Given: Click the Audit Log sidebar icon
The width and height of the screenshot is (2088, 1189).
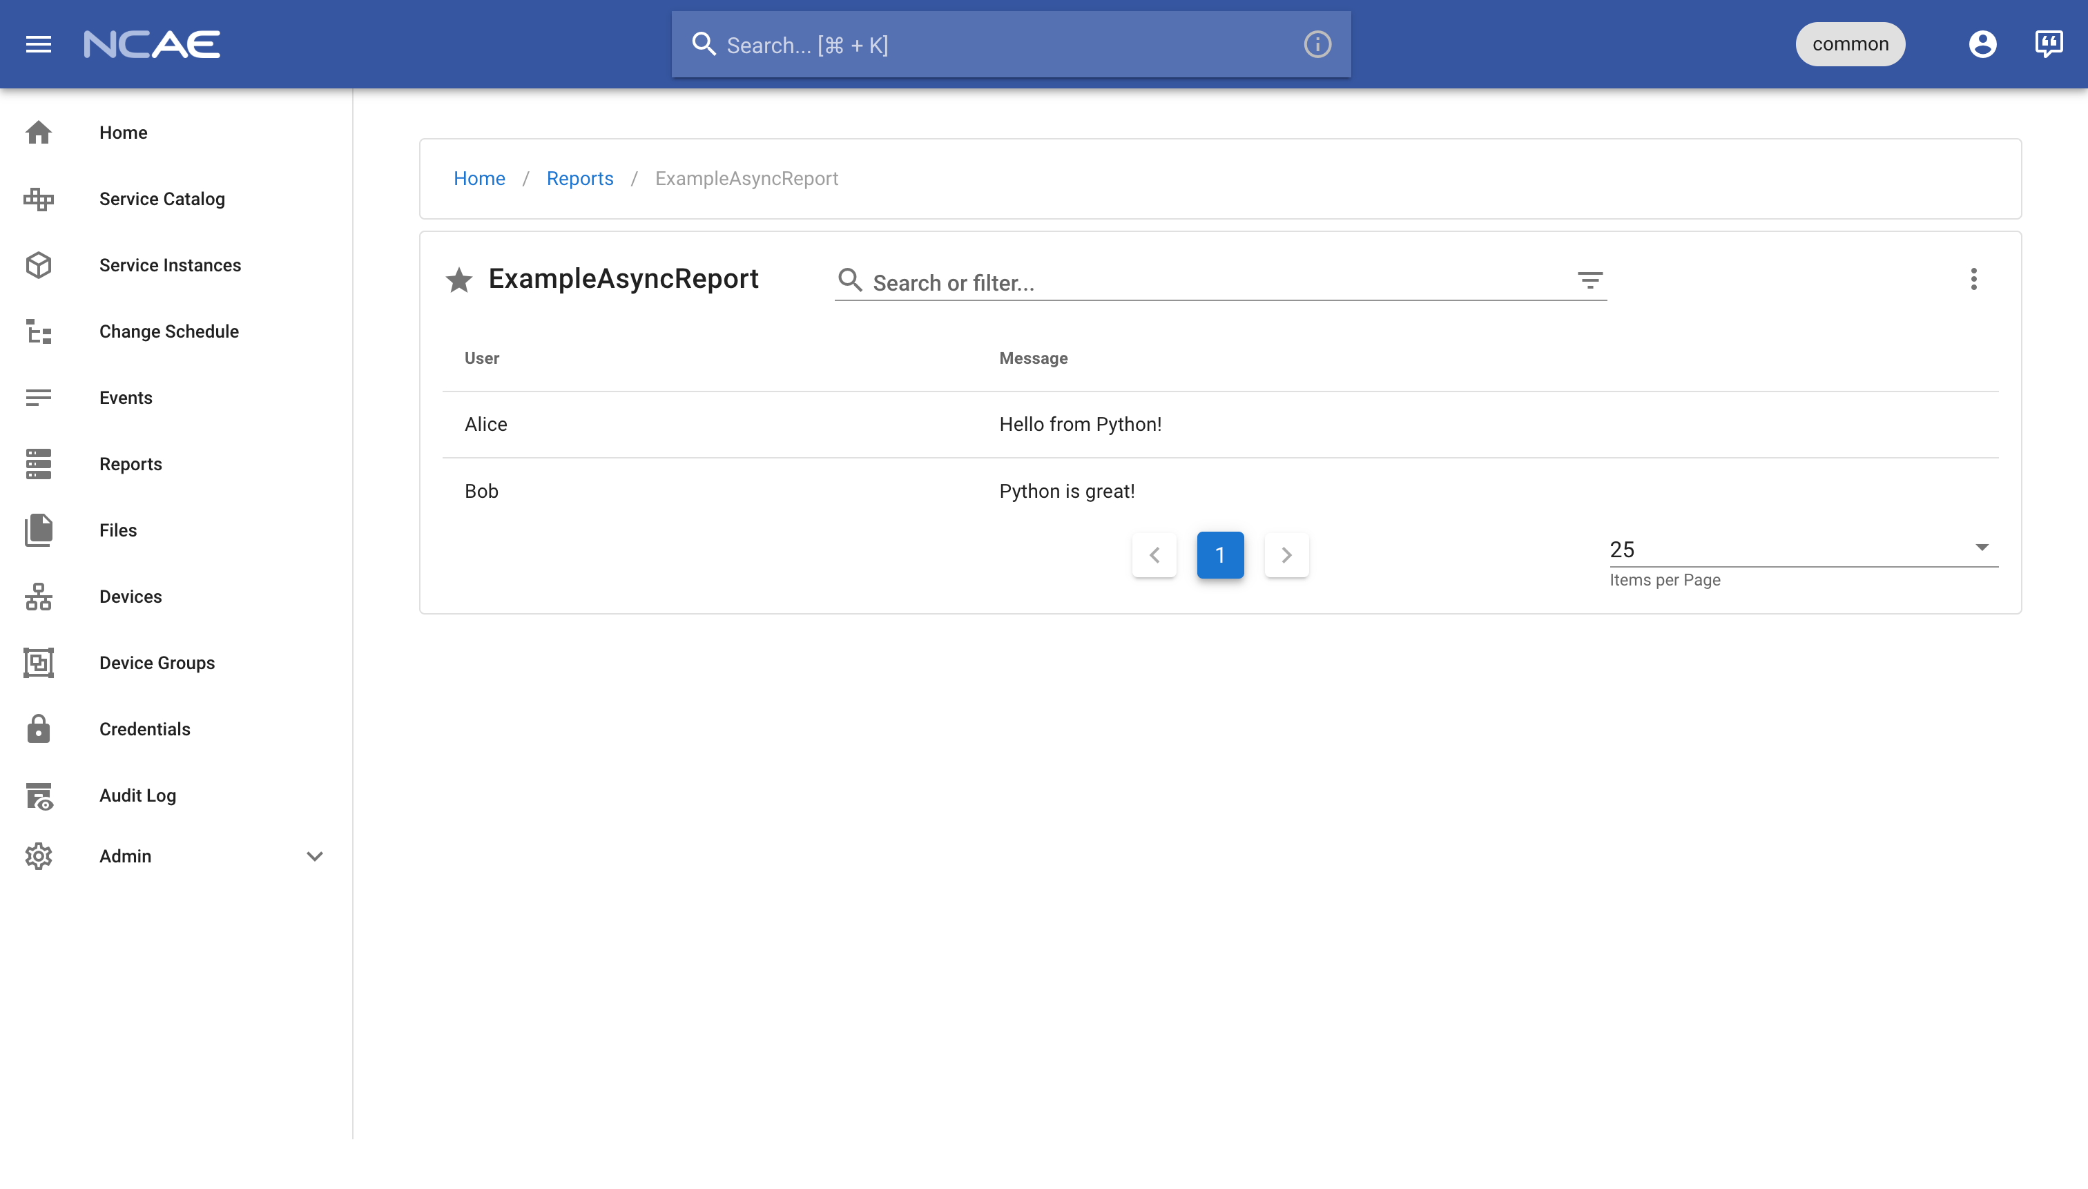Looking at the screenshot, I should 39,795.
